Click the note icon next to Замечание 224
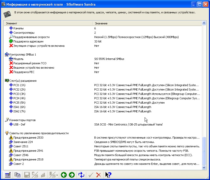The image size is (210, 180). point(11,142)
